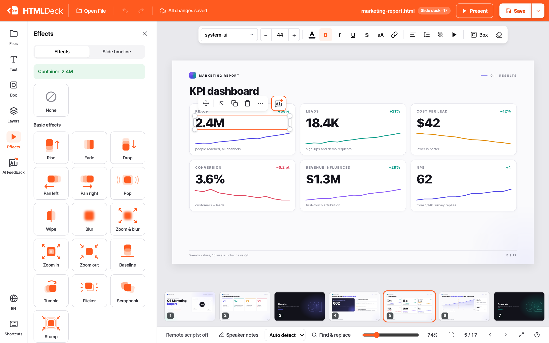
Task: Toggle italic formatting
Action: pyautogui.click(x=339, y=35)
